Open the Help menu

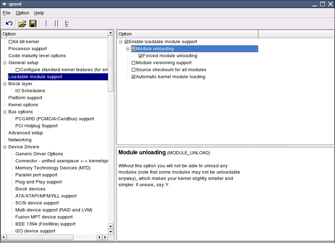point(39,13)
